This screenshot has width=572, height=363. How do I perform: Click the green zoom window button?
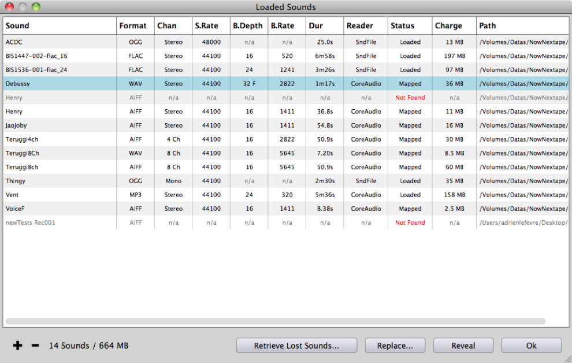36,7
